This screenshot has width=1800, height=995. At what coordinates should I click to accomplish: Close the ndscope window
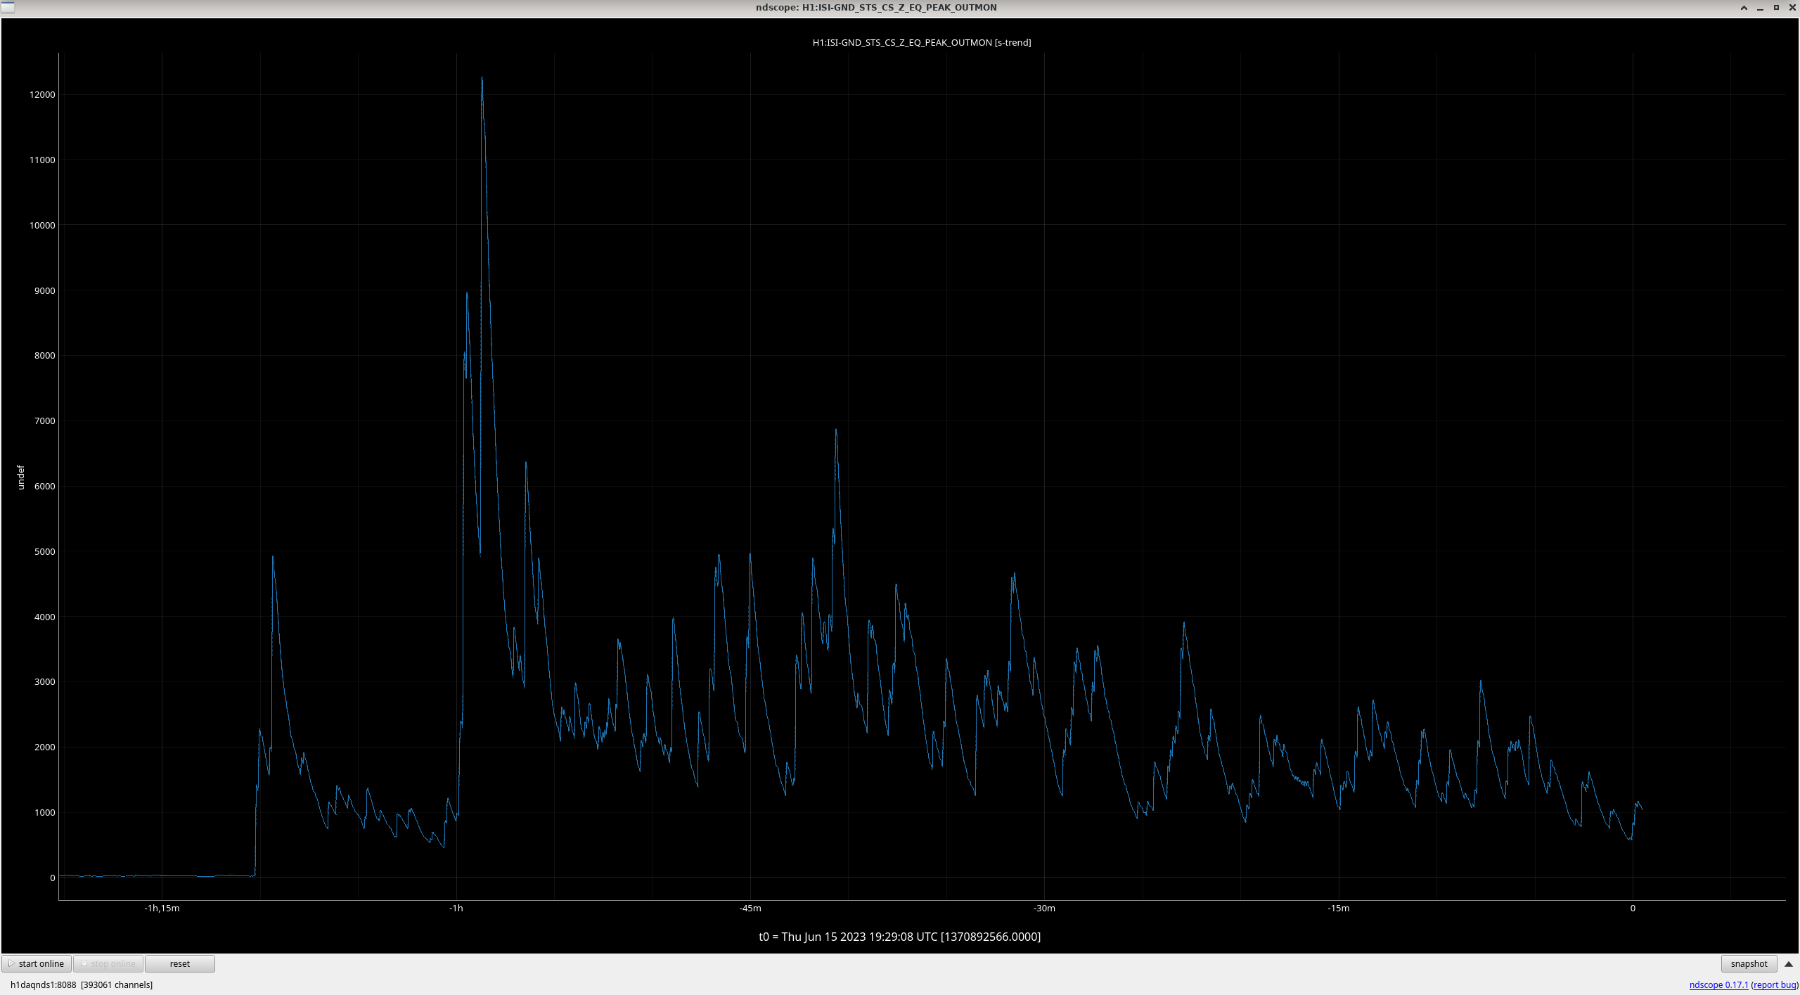point(1792,8)
